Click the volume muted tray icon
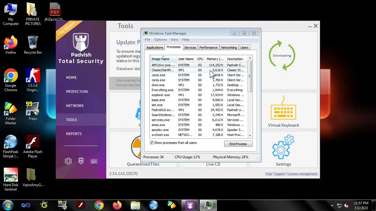This screenshot has width=376, height=211. pos(346,205)
